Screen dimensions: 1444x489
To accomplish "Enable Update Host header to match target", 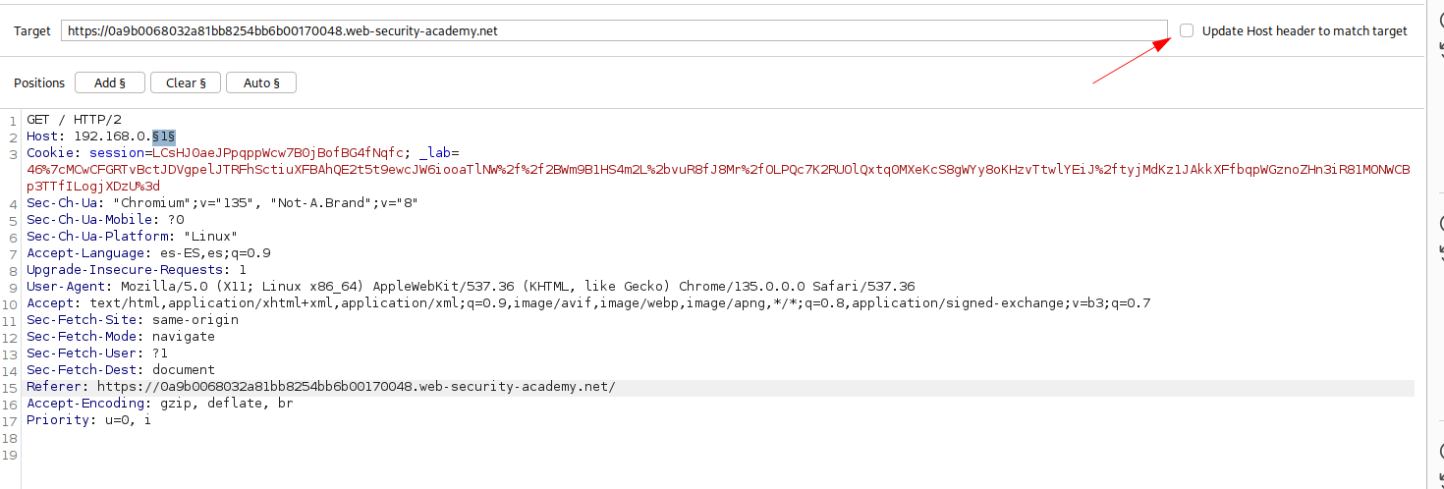I will (x=1187, y=30).
